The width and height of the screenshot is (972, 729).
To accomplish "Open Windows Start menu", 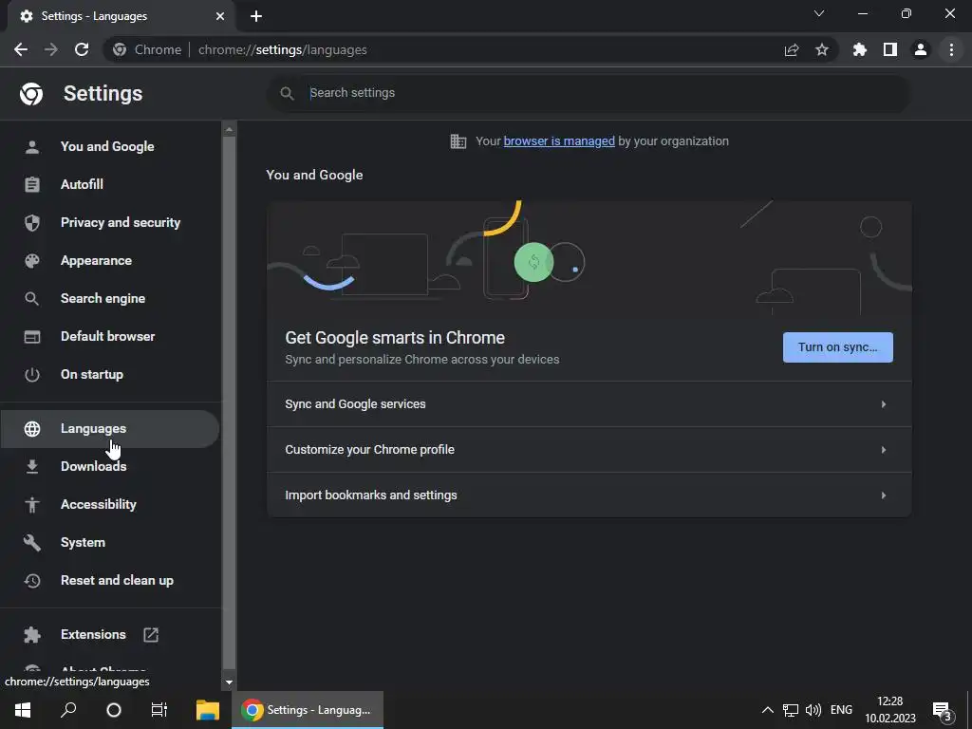I will pyautogui.click(x=23, y=710).
